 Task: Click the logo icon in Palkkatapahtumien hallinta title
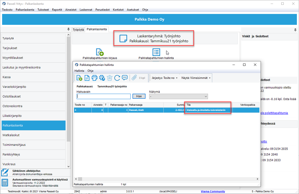click(77, 65)
